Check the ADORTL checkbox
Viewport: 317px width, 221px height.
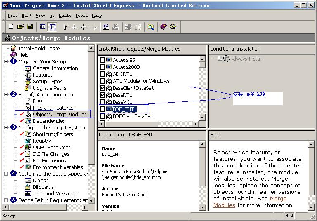[102, 74]
